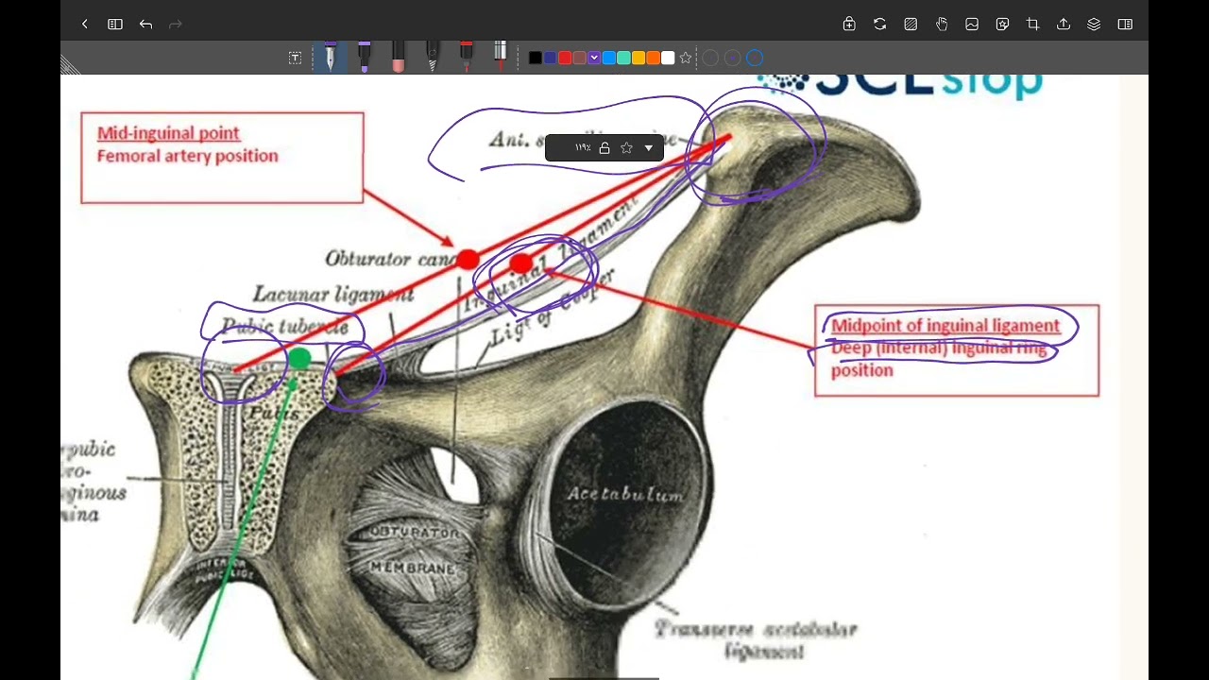This screenshot has height=680, width=1209.
Task: Click the lock-with-plus icon in top bar
Action: click(x=849, y=25)
